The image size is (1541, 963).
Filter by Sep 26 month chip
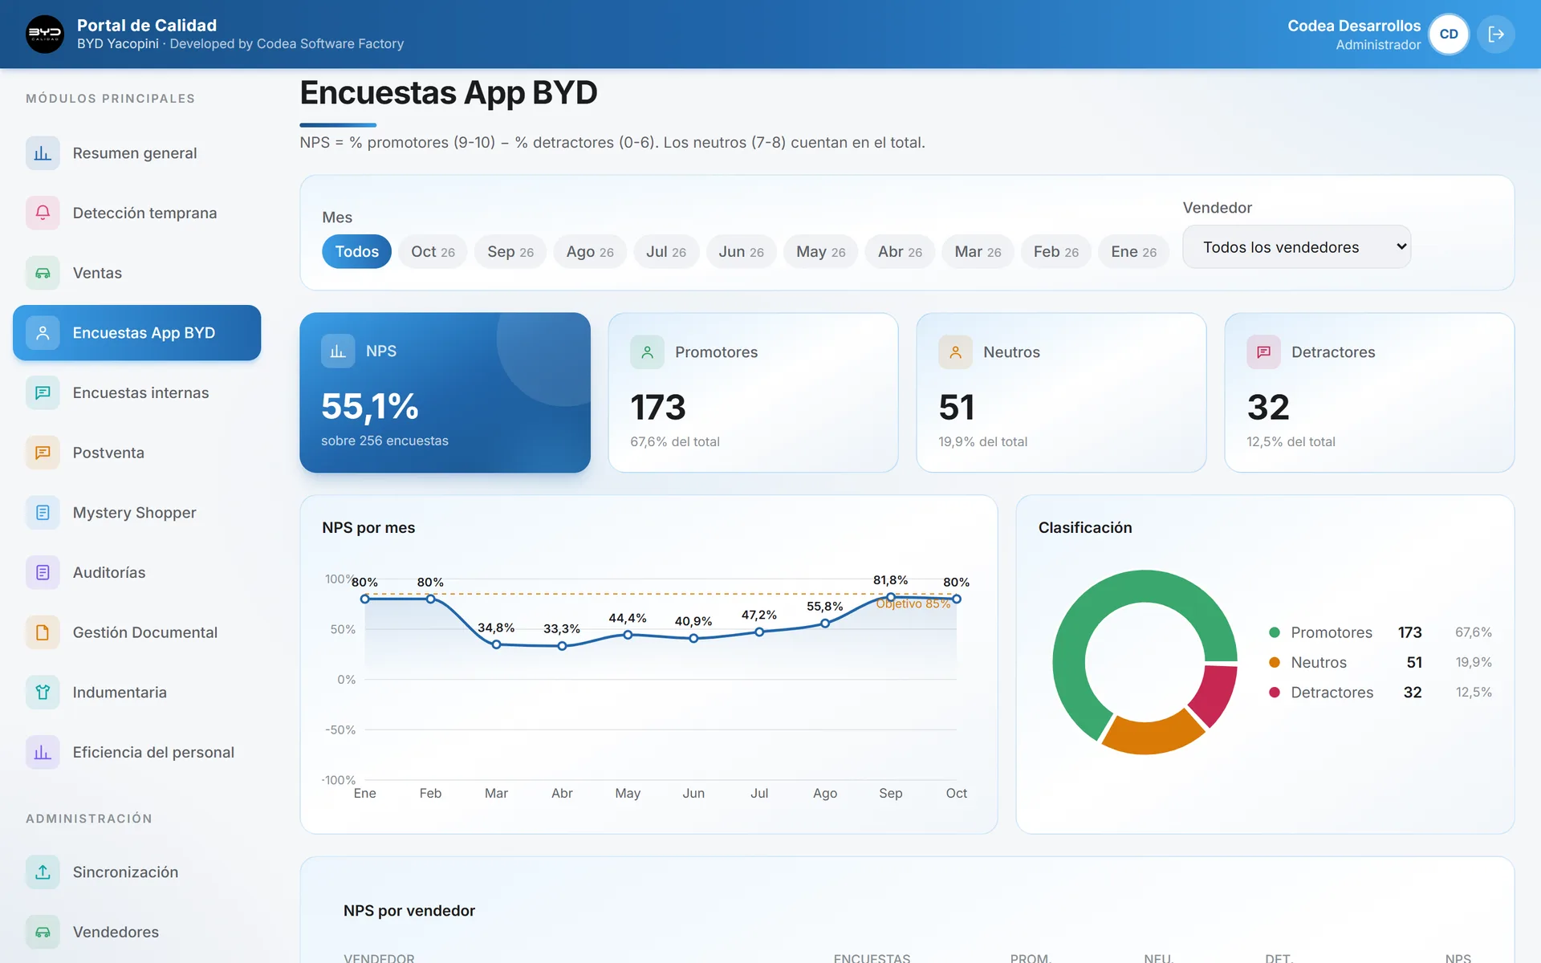[510, 251]
